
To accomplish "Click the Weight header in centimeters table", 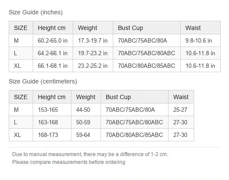I will click(x=86, y=97).
